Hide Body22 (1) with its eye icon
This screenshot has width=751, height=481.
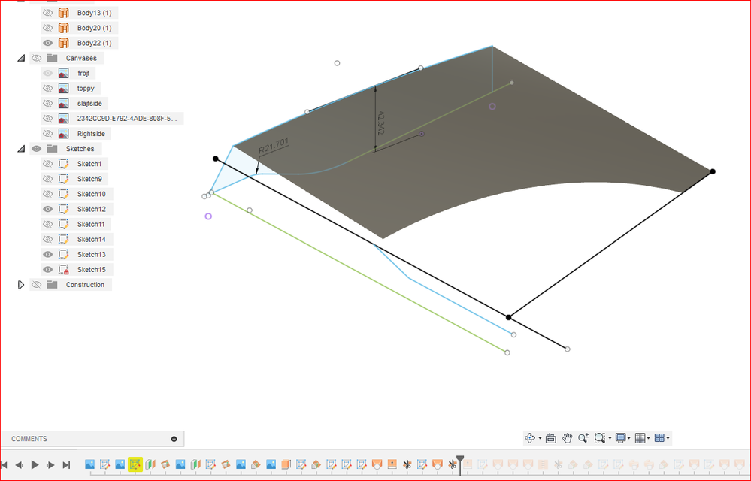[x=47, y=43]
